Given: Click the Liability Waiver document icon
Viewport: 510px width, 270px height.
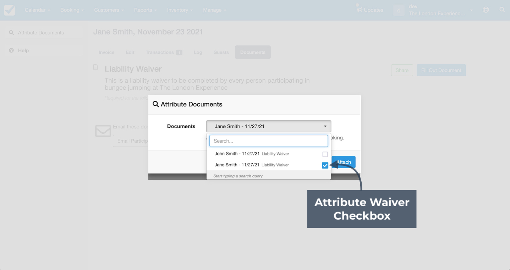Looking at the screenshot, I should click(95, 67).
